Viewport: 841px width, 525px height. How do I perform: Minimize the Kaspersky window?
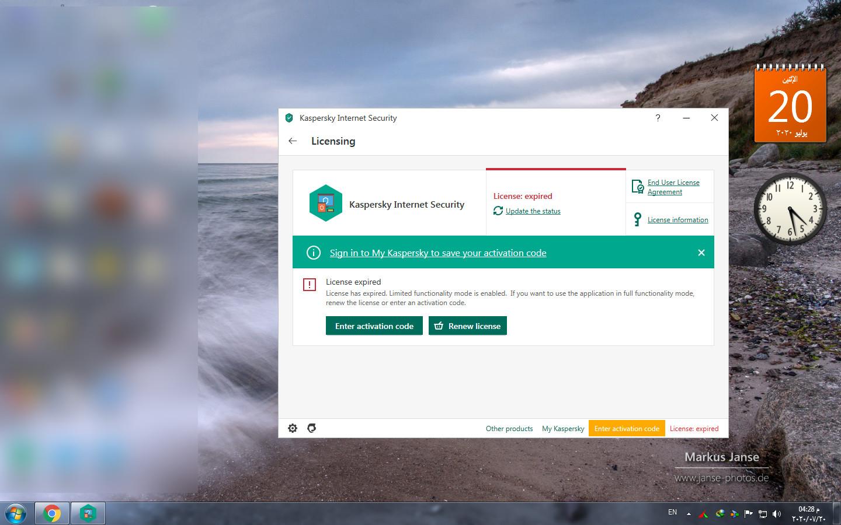click(686, 118)
